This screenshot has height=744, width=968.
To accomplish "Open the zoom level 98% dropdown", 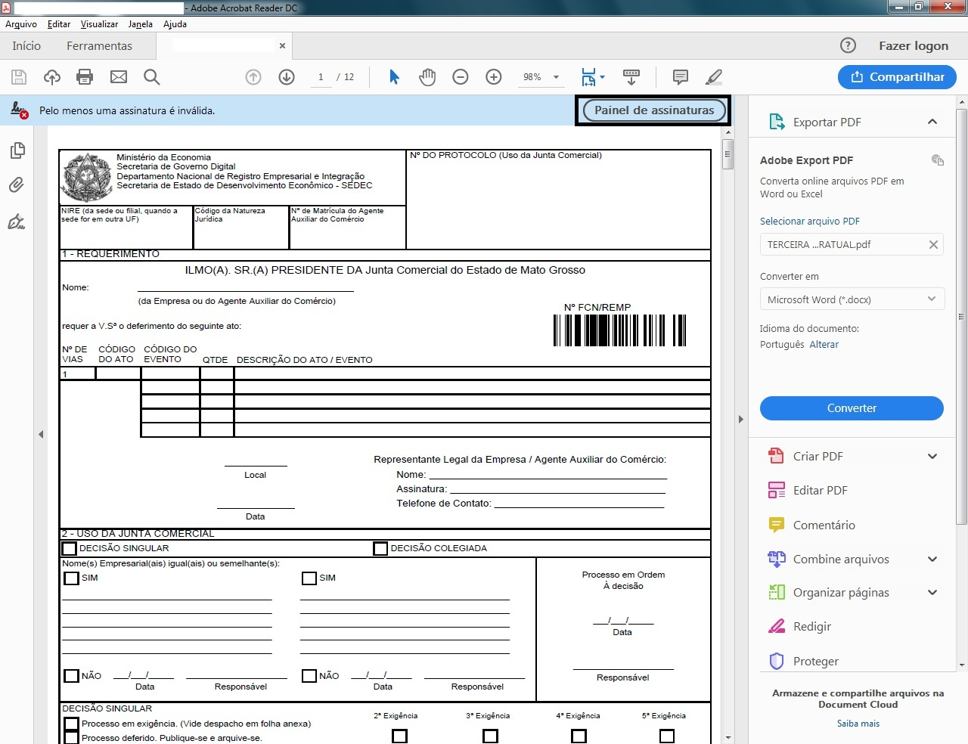I will 556,77.
